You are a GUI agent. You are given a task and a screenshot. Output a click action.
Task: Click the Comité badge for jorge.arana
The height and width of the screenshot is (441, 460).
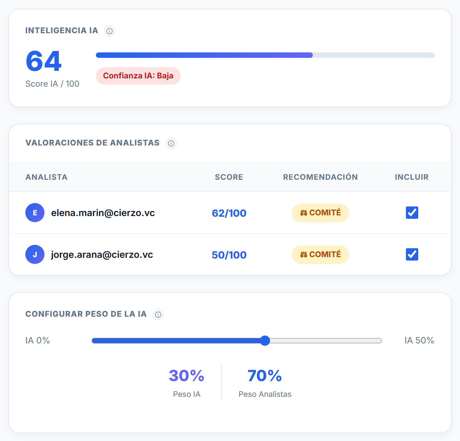[x=320, y=255]
